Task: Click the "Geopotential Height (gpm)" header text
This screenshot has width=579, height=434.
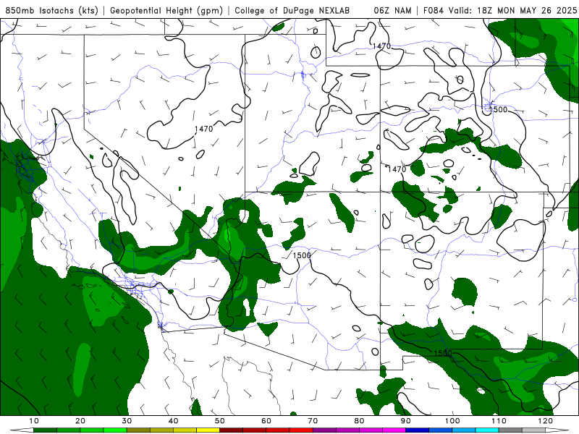Action: [166, 11]
